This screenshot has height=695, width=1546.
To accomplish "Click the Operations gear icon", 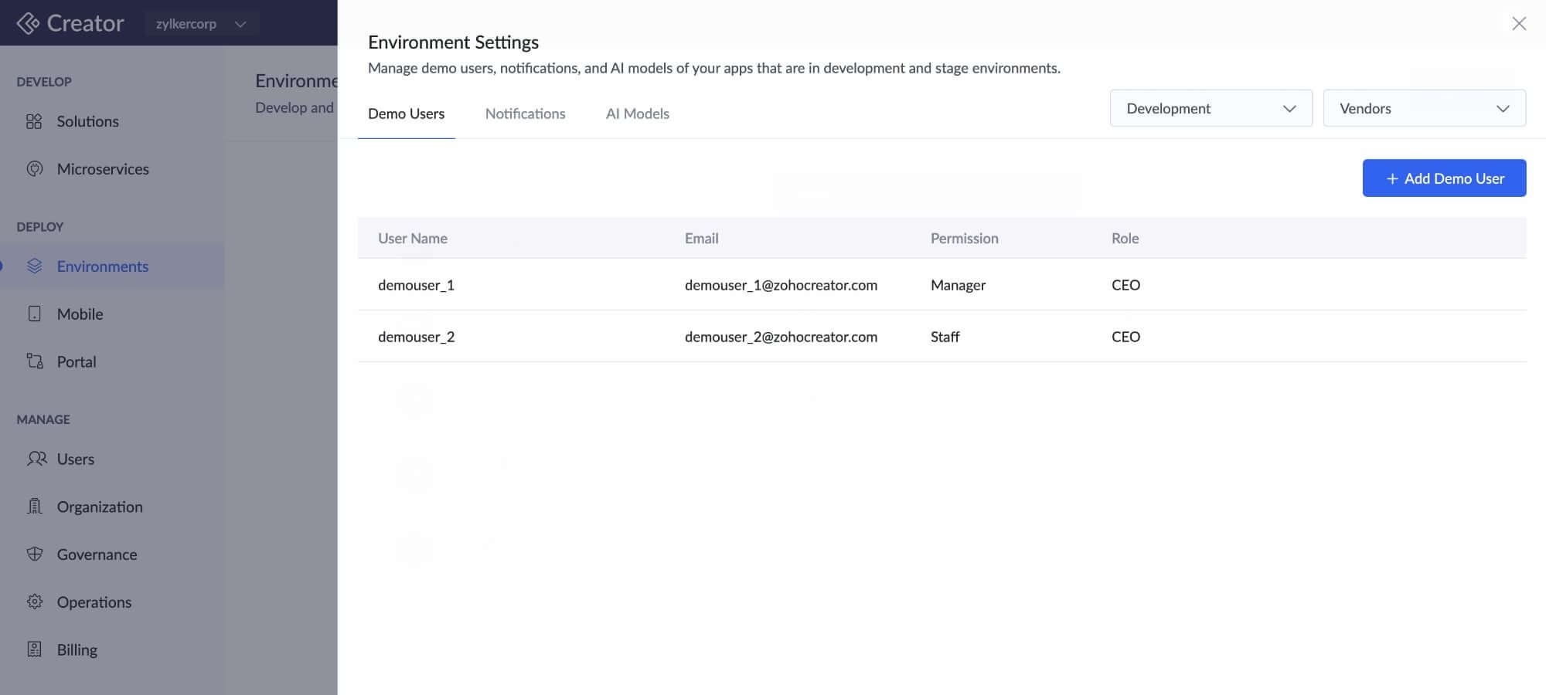I will tap(34, 602).
